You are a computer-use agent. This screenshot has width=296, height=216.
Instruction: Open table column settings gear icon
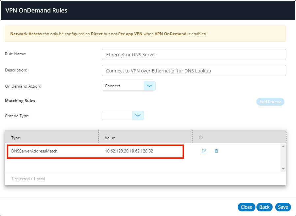[201, 138]
